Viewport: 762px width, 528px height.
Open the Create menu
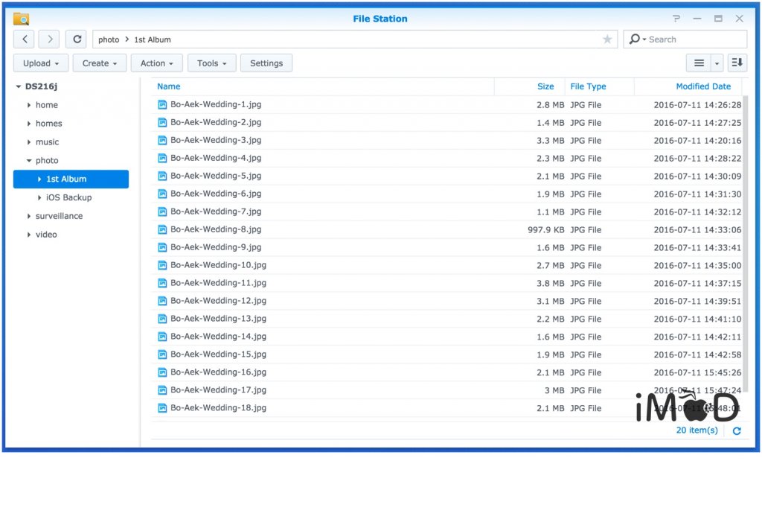(99, 63)
